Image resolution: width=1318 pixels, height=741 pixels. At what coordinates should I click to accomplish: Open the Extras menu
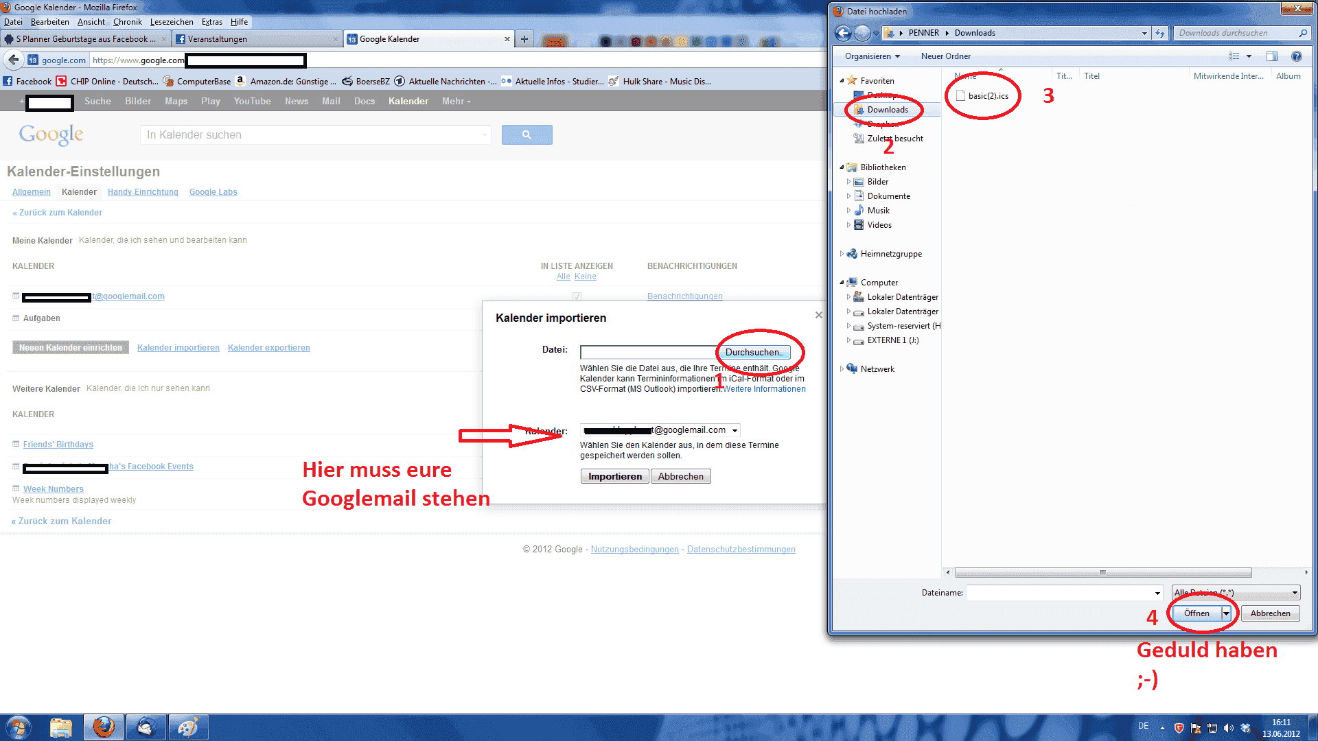tap(211, 22)
